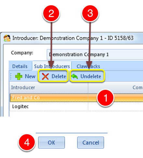Select the red annotation circle numbered 3
Image resolution: width=143 pixels, height=158 pixels.
(90, 13)
